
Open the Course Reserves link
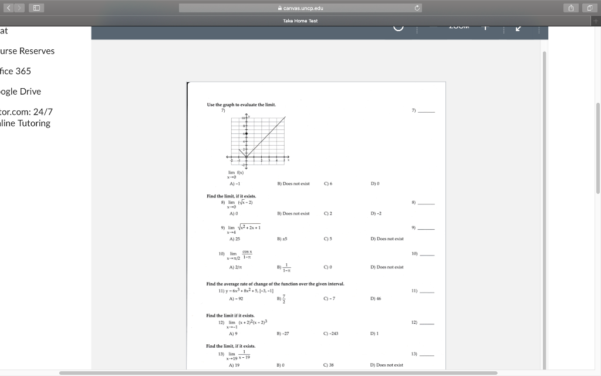(27, 51)
